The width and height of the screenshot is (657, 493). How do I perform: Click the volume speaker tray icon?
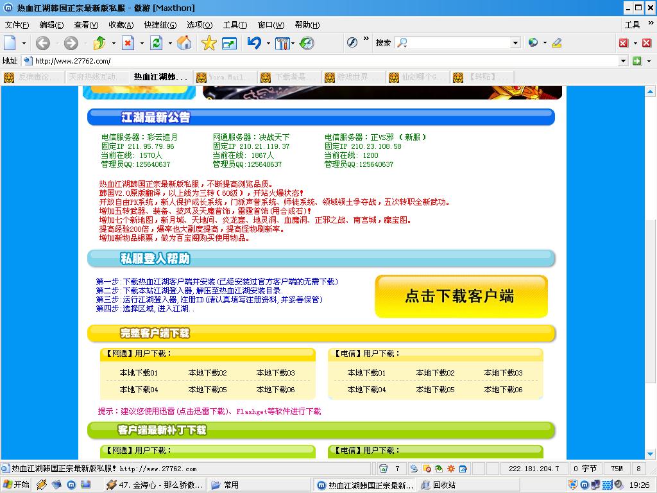tap(619, 485)
